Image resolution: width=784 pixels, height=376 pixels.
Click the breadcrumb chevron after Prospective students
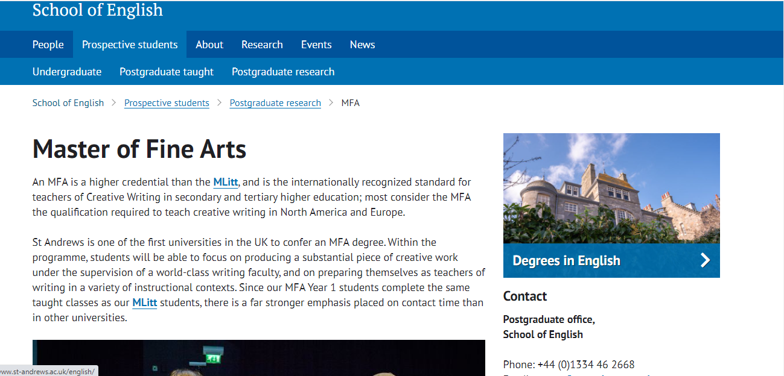click(x=220, y=103)
